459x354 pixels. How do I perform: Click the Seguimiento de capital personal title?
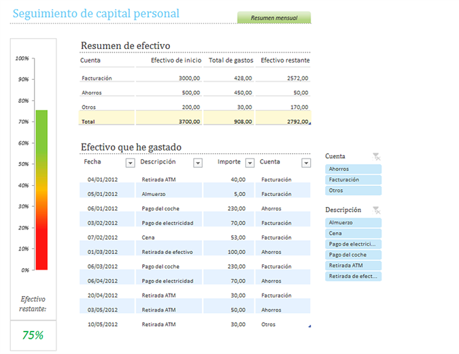(96, 14)
